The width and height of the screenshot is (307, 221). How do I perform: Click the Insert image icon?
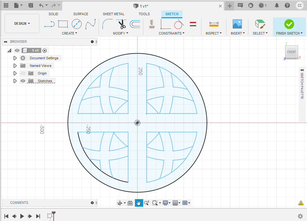tap(237, 24)
